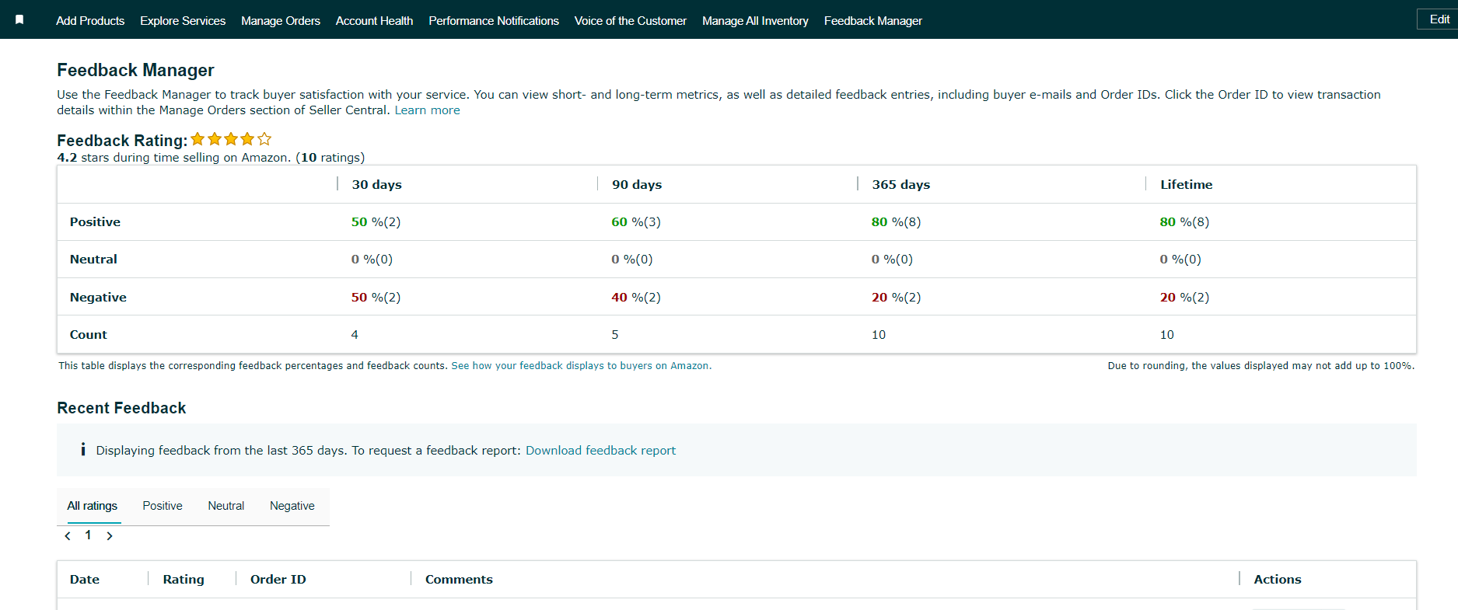Open the Explore Services menu item
This screenshot has width=1458, height=610.
(183, 21)
